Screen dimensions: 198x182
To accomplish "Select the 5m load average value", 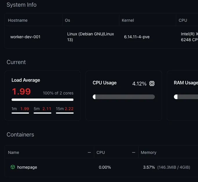I will click(47, 109).
